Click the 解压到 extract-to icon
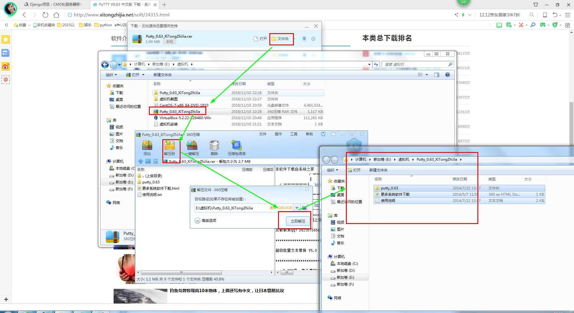Image resolution: width=574 pixels, height=313 pixels. [x=170, y=148]
